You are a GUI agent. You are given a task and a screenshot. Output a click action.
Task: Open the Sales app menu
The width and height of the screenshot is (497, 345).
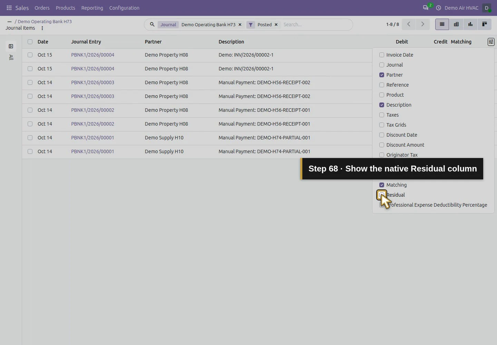click(22, 8)
